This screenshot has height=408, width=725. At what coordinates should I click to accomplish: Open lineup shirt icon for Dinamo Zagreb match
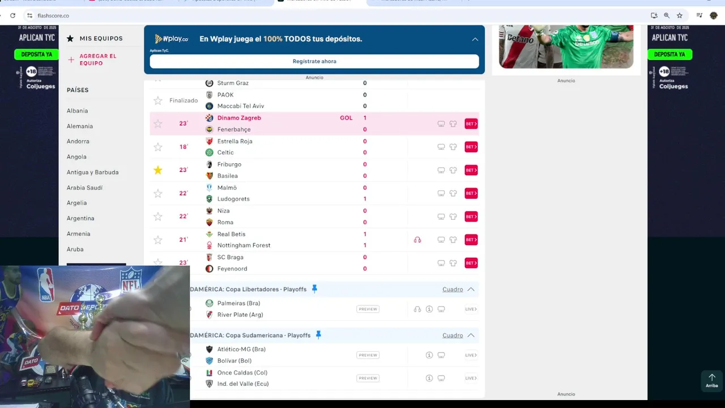pyautogui.click(x=453, y=124)
